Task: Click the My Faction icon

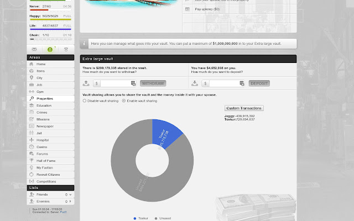Action: tap(32, 167)
